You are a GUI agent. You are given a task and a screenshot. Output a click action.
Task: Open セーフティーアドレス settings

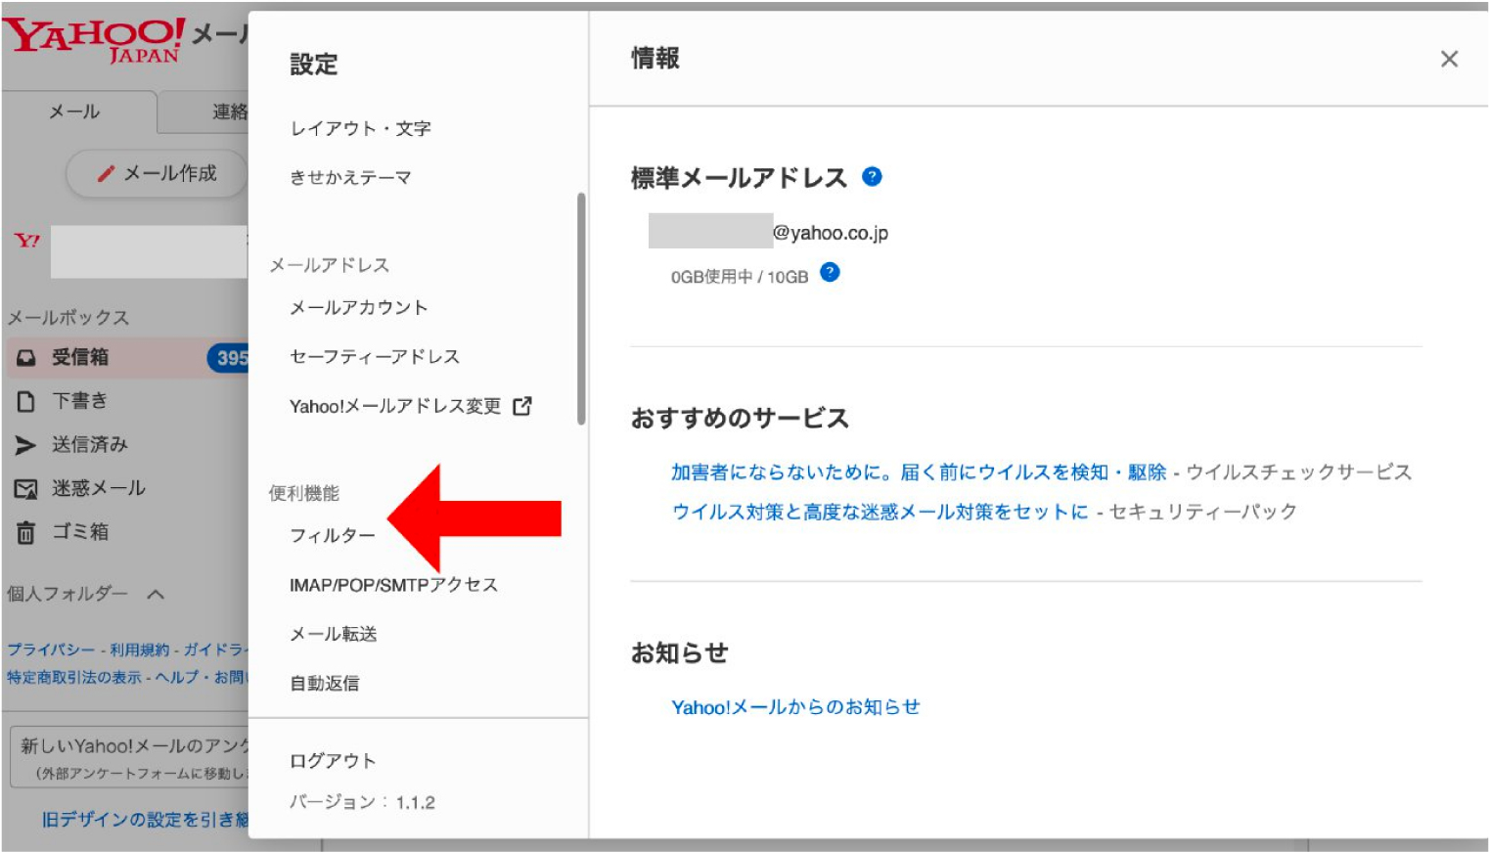(x=374, y=356)
